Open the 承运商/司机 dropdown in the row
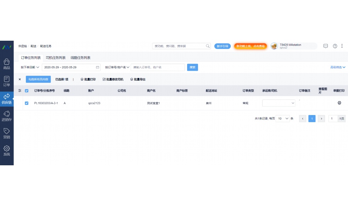 pos(279,103)
